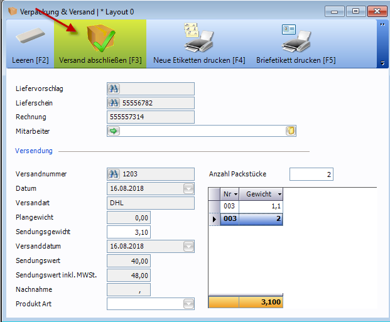The height and width of the screenshot is (322, 390).
Task: Open the Versanddatum date dropdown
Action: tap(188, 247)
